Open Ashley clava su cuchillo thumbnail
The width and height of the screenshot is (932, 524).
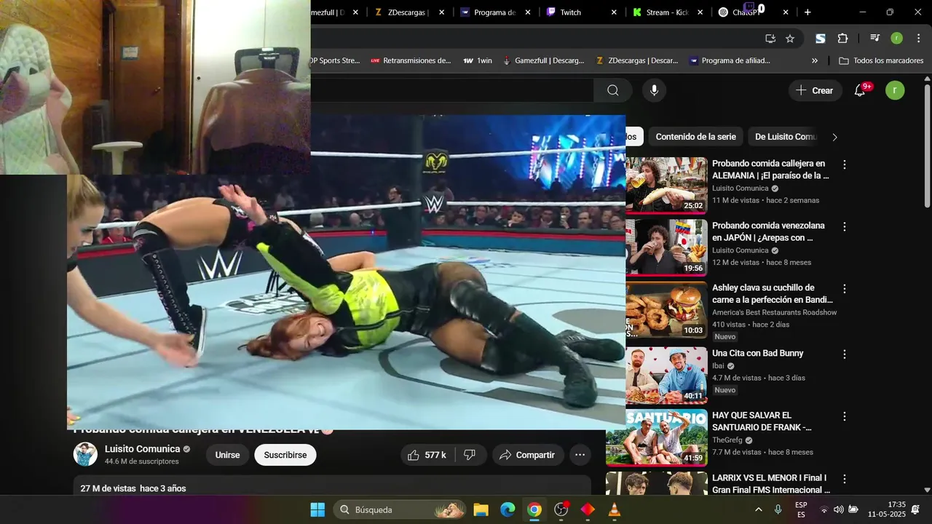click(666, 310)
